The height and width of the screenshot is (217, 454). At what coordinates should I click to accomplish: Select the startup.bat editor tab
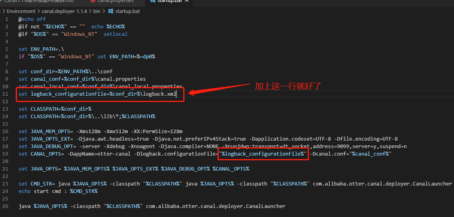[x=170, y=2]
